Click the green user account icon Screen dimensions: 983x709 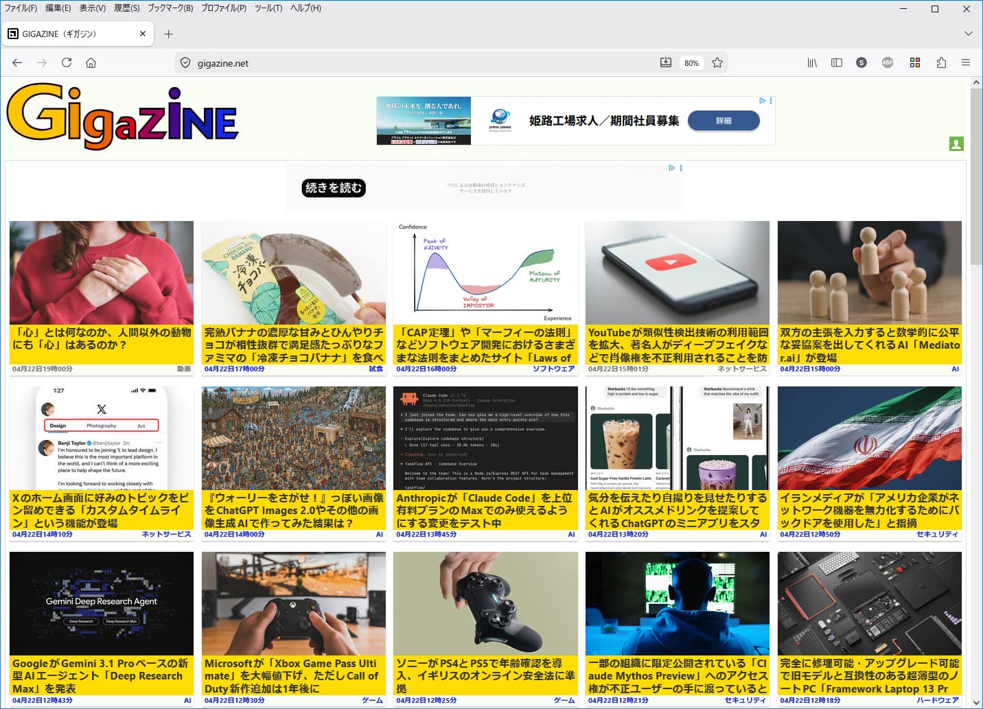(956, 143)
